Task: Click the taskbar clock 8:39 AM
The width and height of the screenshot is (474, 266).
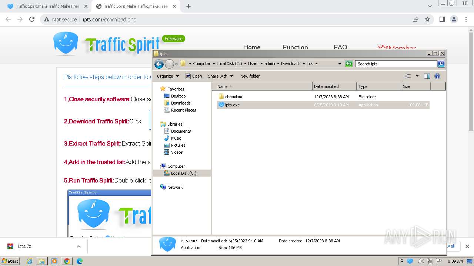Action: [455, 261]
